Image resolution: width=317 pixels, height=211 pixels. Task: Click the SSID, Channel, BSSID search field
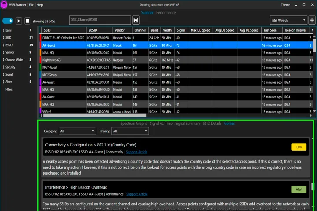100,20
